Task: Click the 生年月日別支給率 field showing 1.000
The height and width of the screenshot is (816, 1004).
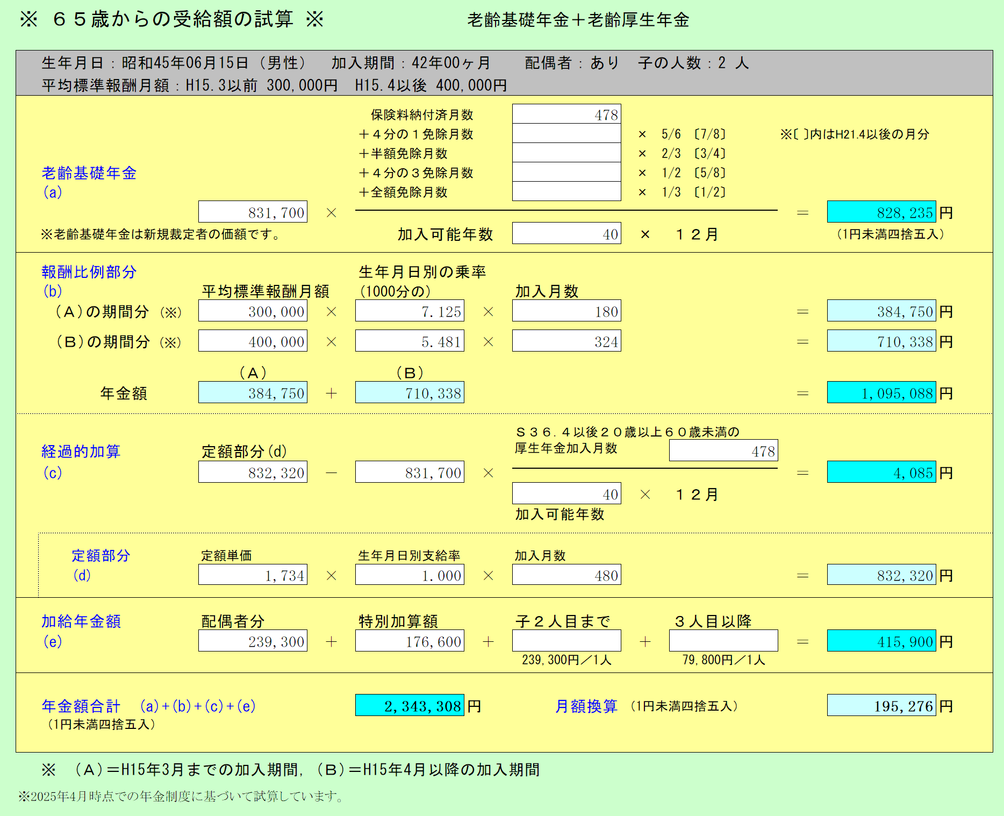Action: pyautogui.click(x=410, y=575)
